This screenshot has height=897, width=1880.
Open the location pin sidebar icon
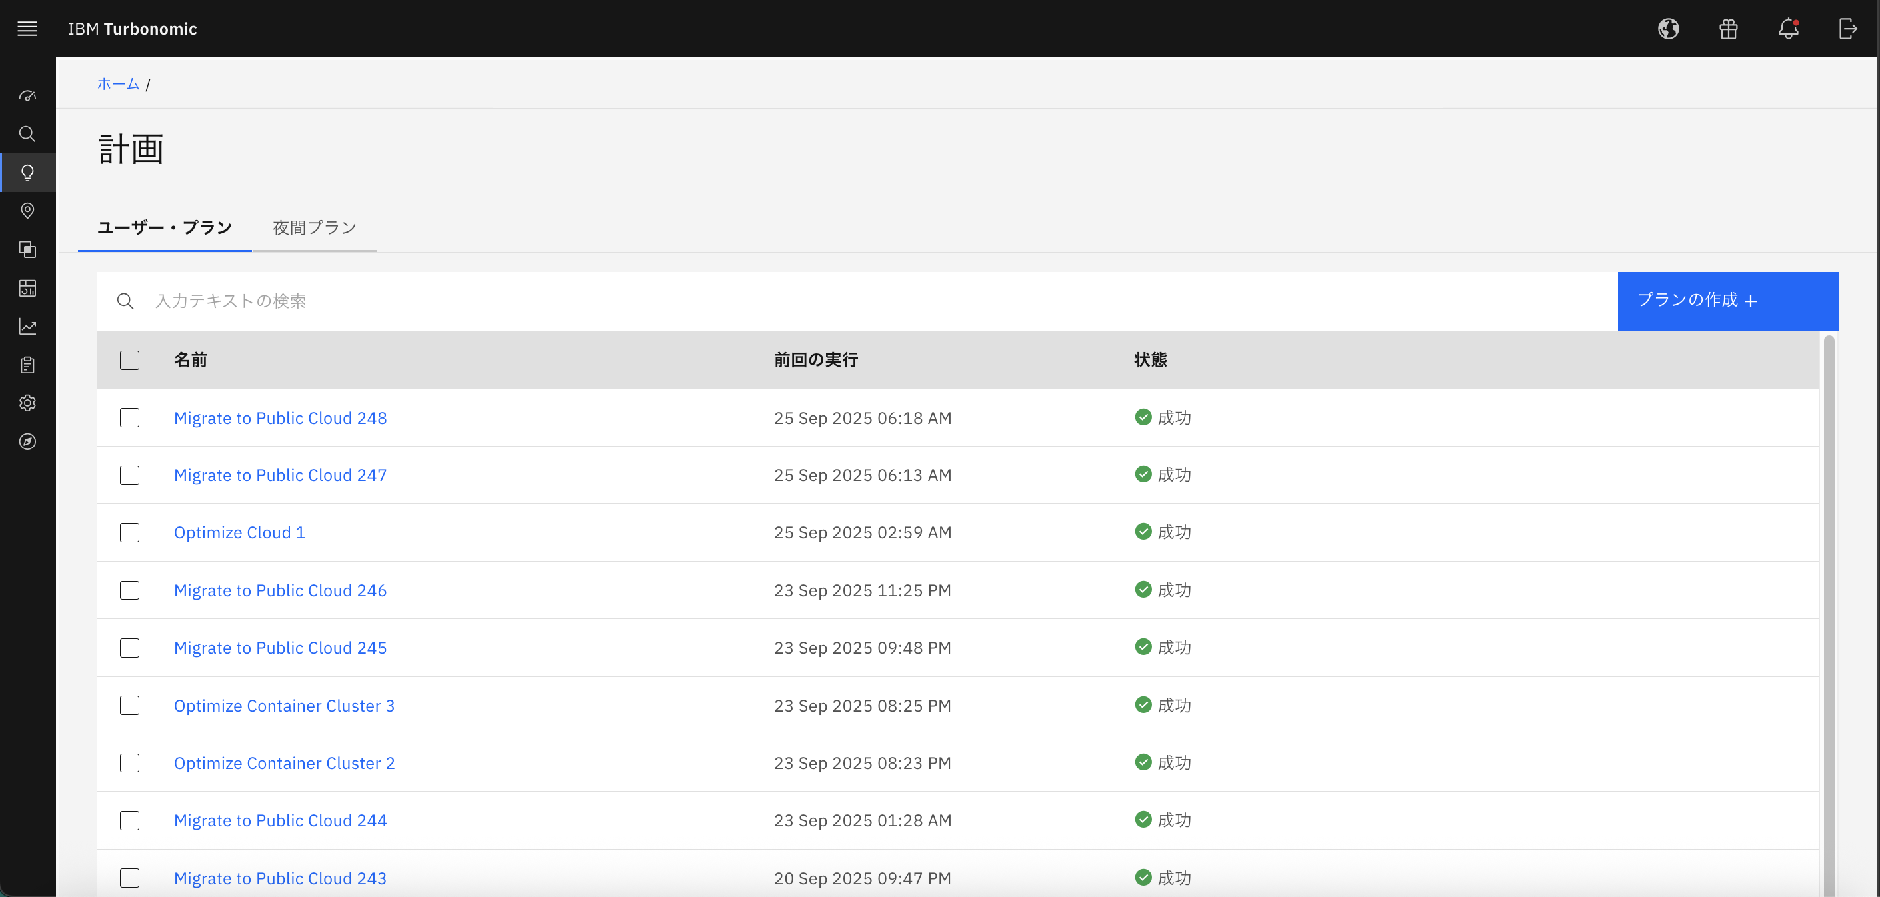coord(27,211)
